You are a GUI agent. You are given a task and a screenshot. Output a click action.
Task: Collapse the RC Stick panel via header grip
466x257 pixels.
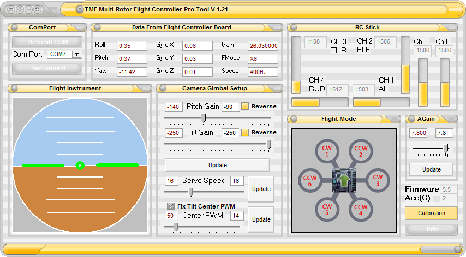pos(451,27)
